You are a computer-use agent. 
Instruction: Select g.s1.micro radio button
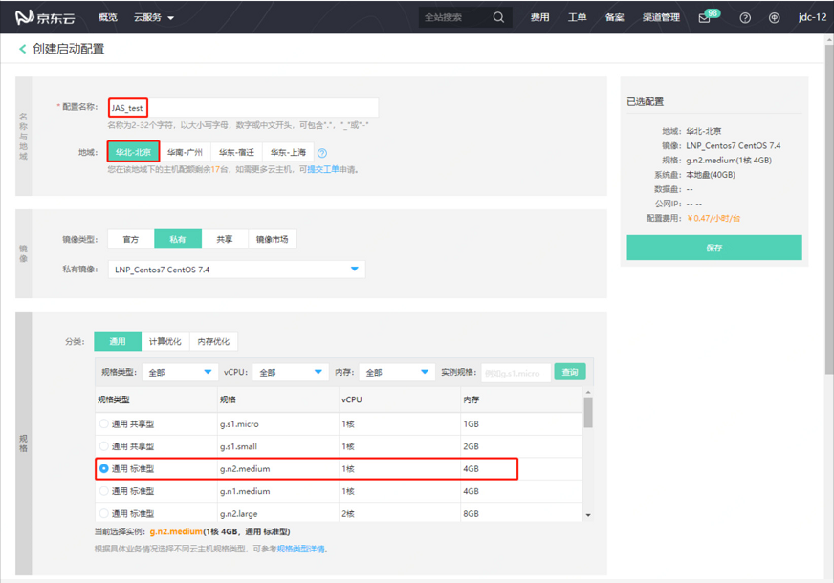pos(103,423)
